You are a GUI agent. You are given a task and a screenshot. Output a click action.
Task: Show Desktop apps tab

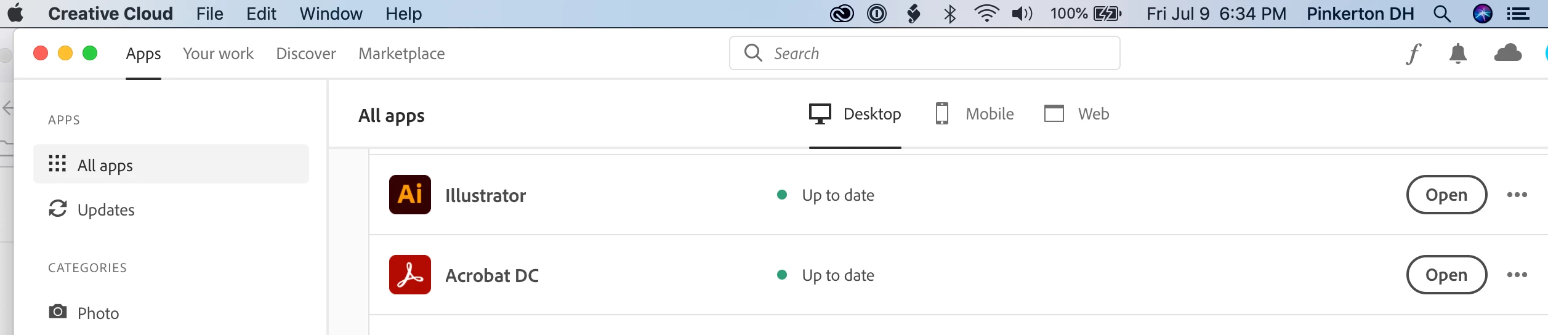[855, 114]
